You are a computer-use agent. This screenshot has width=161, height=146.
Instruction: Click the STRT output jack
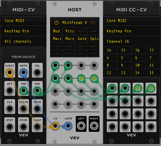click(x=10, y=127)
